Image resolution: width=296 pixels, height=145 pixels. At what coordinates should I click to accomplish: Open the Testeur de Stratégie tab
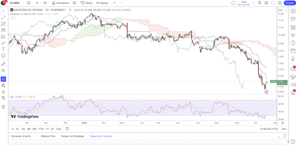click(72, 136)
